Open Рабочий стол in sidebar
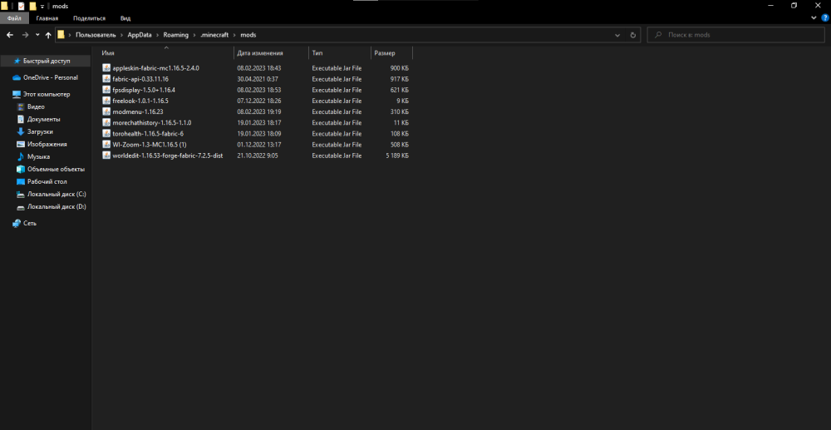This screenshot has height=430, width=831. 47,182
